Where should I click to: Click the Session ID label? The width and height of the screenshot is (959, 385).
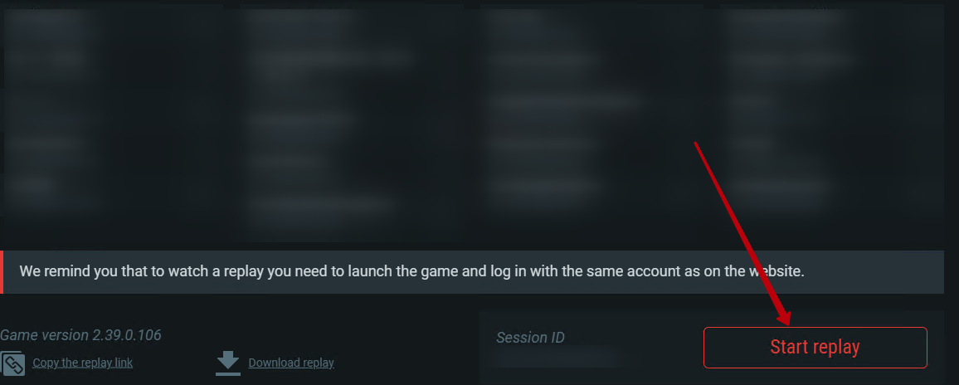(530, 337)
